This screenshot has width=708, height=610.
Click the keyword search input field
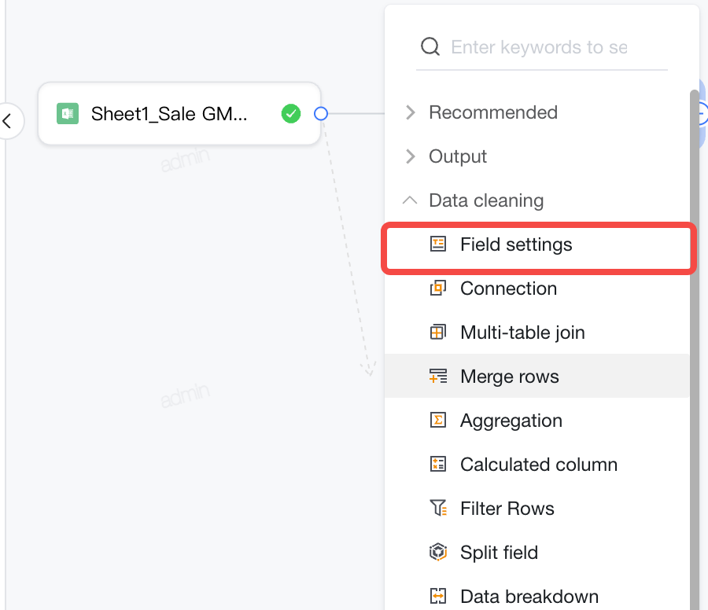[x=541, y=47]
